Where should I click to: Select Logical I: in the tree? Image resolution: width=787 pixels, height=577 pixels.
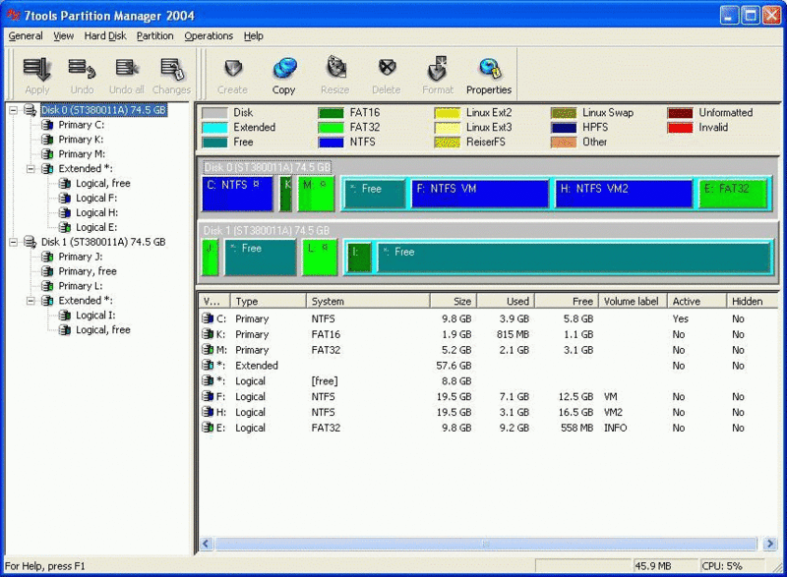(x=95, y=315)
